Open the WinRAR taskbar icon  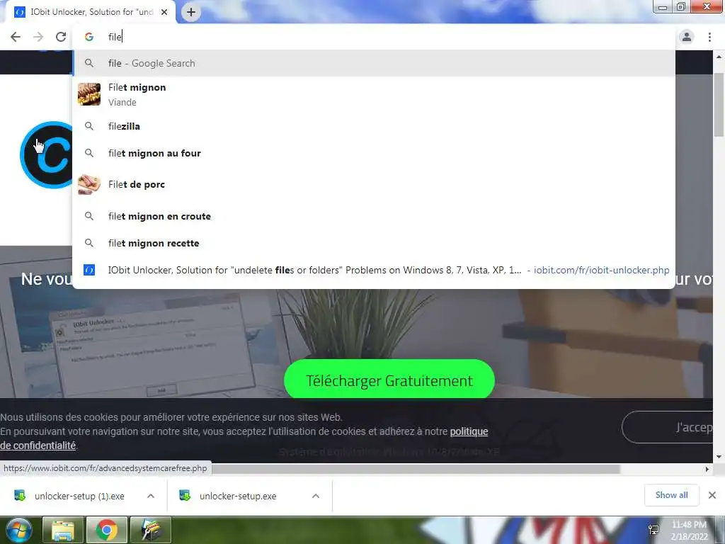click(151, 530)
